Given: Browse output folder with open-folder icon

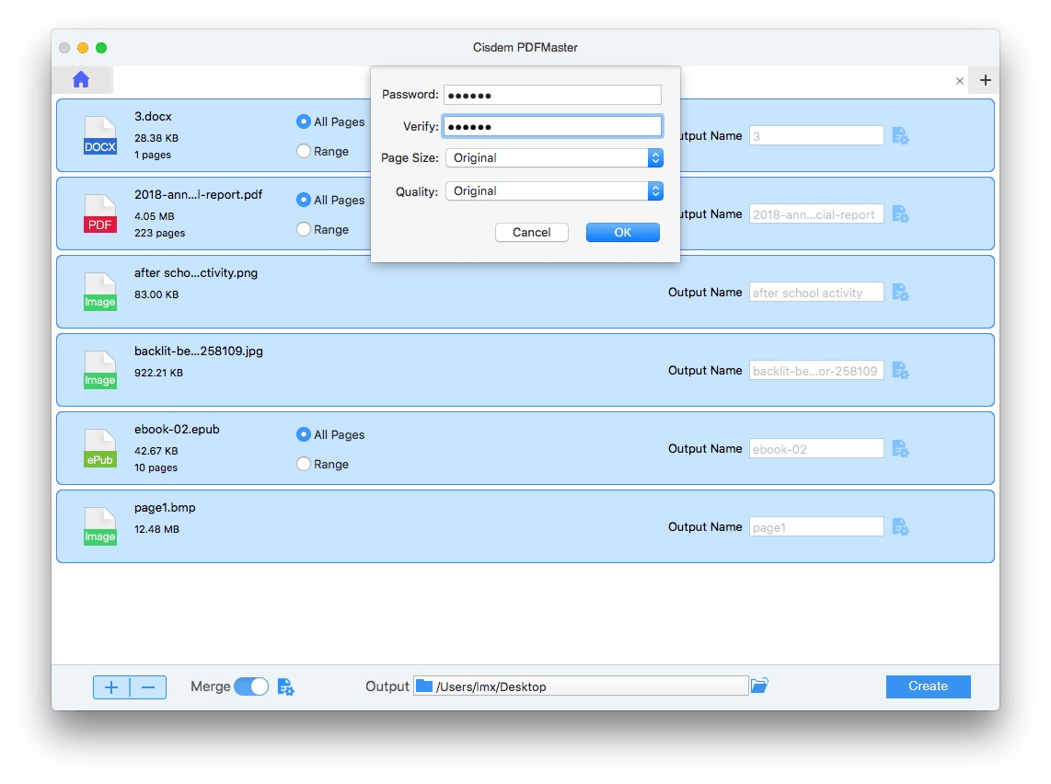Looking at the screenshot, I should click(x=759, y=686).
